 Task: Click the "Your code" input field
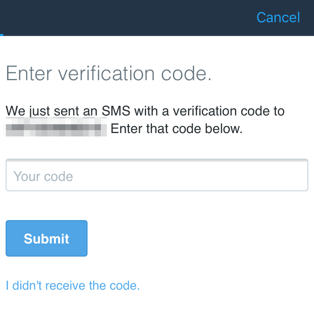(x=157, y=175)
